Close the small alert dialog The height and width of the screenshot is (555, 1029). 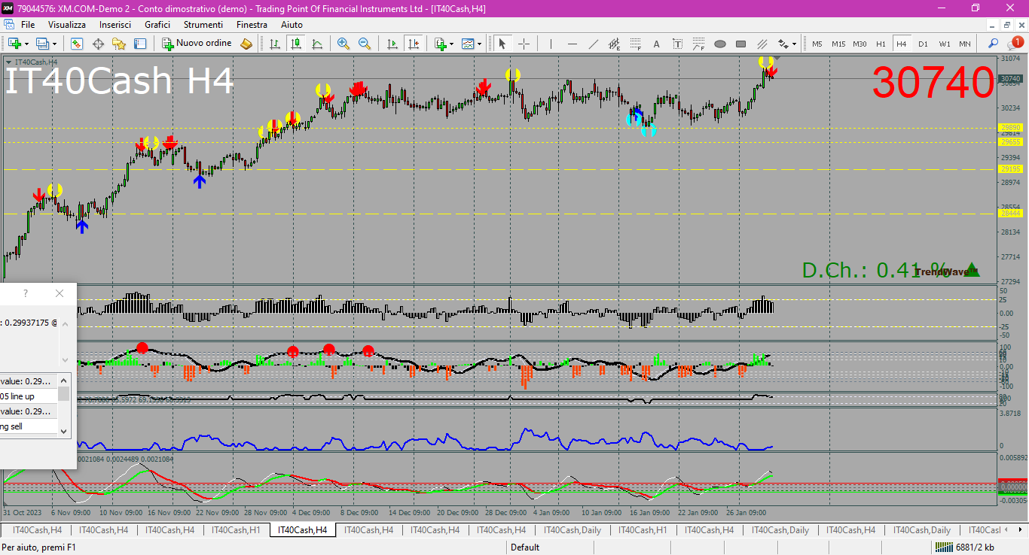click(x=60, y=293)
